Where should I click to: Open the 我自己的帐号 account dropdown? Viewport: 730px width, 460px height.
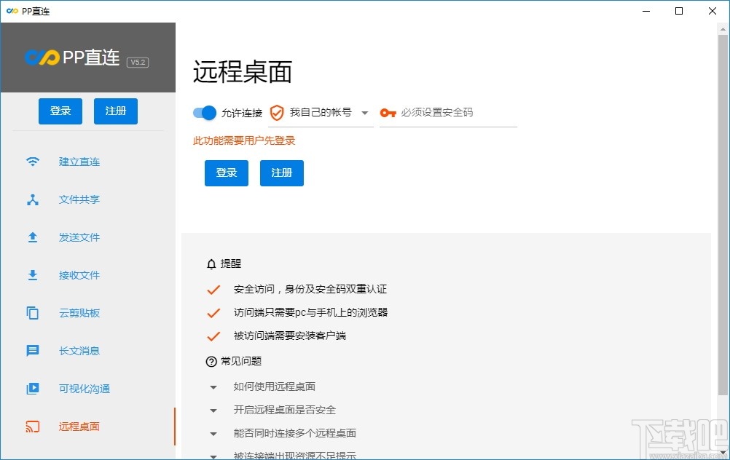(x=321, y=113)
